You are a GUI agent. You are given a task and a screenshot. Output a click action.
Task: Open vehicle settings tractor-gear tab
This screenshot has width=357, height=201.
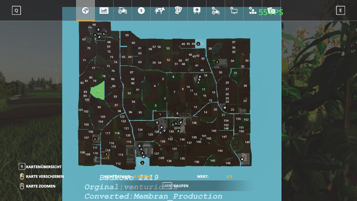[215, 11]
